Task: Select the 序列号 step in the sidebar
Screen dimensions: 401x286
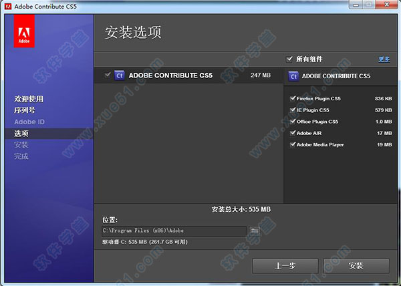Action: tap(25, 110)
